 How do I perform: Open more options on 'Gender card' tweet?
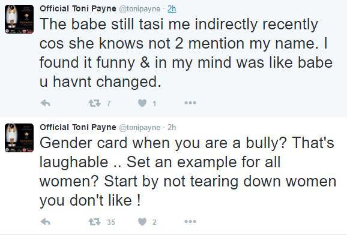point(190,222)
